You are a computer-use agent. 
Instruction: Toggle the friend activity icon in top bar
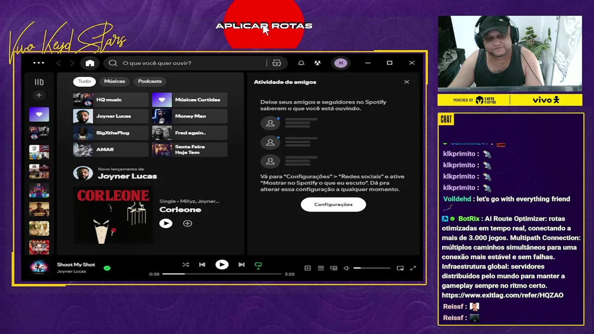coord(317,63)
